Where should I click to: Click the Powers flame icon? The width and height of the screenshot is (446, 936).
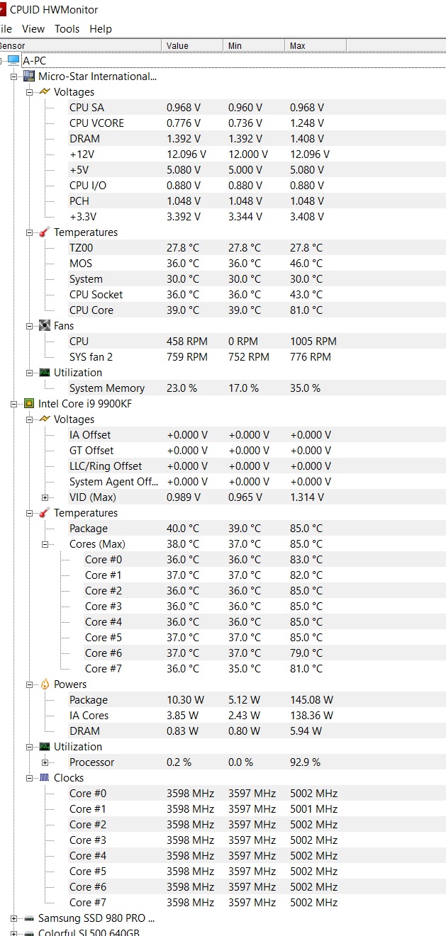45,684
